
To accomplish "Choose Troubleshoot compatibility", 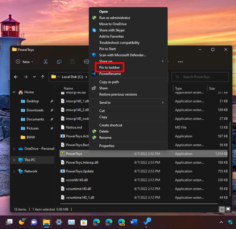I will pos(119,42).
